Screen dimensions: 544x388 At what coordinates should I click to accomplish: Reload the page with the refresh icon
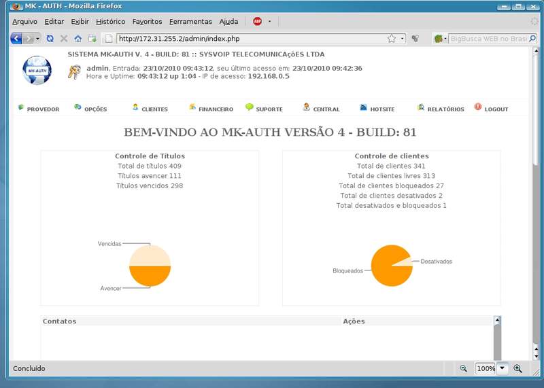click(50, 39)
